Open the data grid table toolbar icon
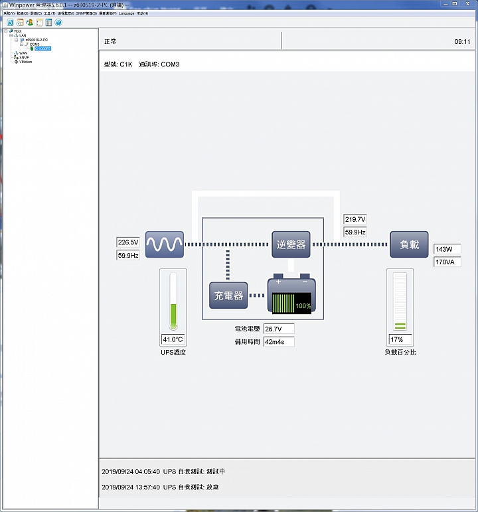 pyautogui.click(x=48, y=23)
